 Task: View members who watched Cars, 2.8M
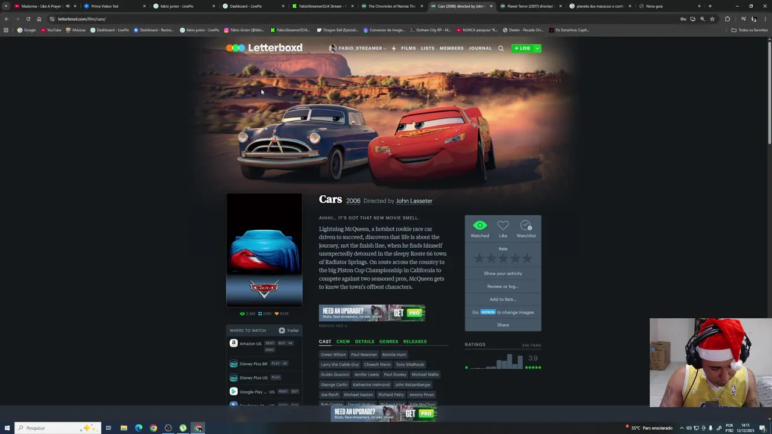click(247, 313)
